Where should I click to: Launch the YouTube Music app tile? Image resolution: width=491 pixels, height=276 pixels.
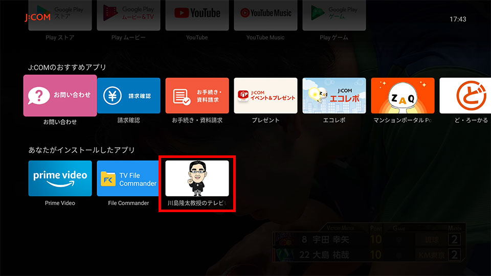pyautogui.click(x=265, y=15)
